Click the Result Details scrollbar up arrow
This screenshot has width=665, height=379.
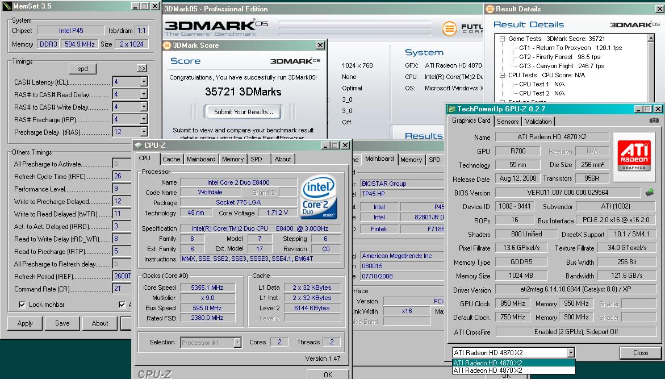click(x=651, y=38)
